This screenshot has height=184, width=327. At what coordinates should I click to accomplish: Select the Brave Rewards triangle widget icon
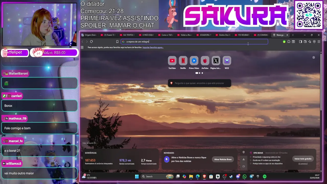tap(243, 159)
